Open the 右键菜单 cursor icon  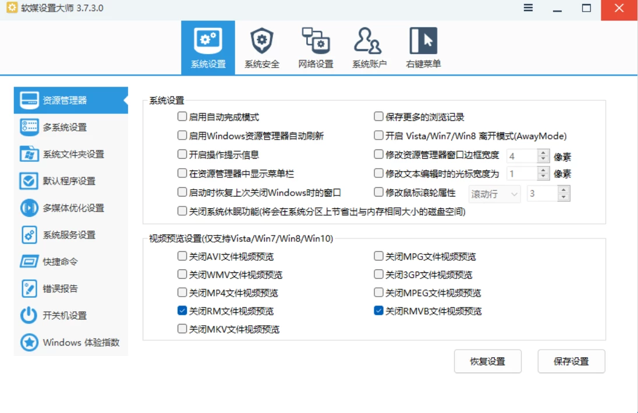point(423,41)
